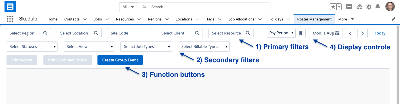
Task: Click the Create Group Event button
Action: pyautogui.click(x=120, y=60)
